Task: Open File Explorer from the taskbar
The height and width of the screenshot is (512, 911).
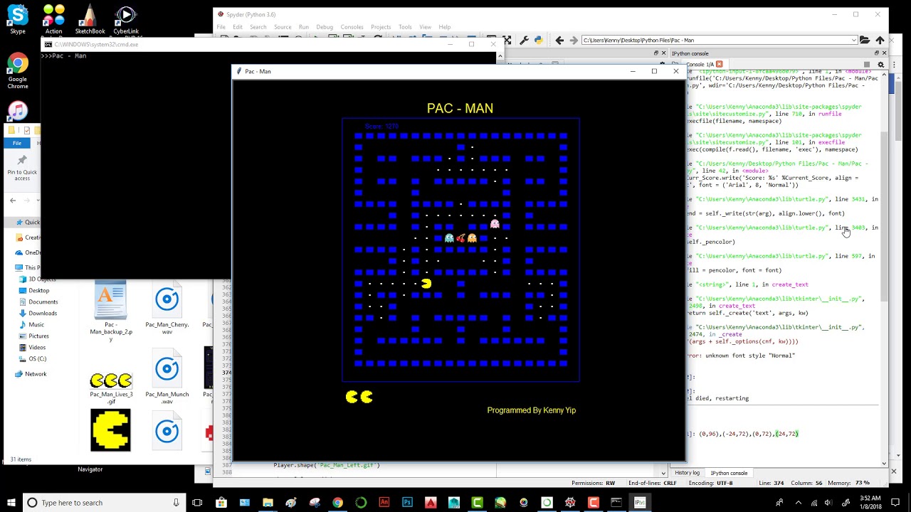Action: click(268, 503)
